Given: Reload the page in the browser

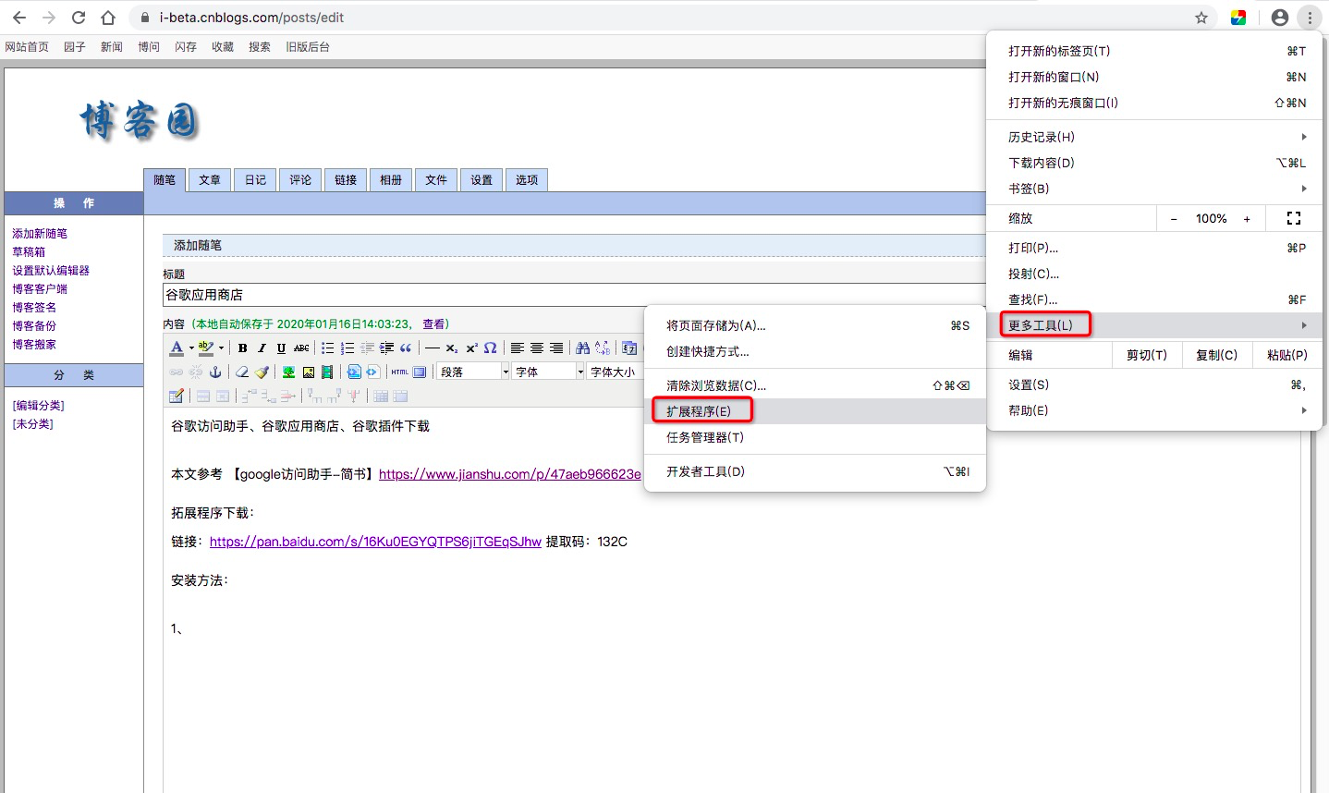Looking at the screenshot, I should pyautogui.click(x=79, y=18).
